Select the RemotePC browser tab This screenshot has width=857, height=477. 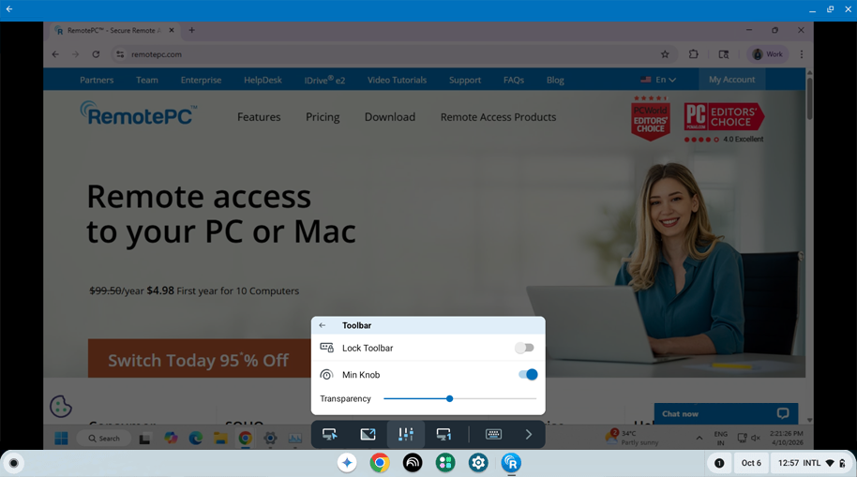114,31
